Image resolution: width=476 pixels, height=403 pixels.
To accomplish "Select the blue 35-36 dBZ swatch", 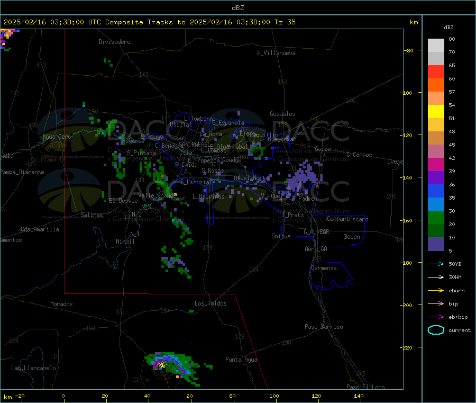I will click(x=436, y=191).
